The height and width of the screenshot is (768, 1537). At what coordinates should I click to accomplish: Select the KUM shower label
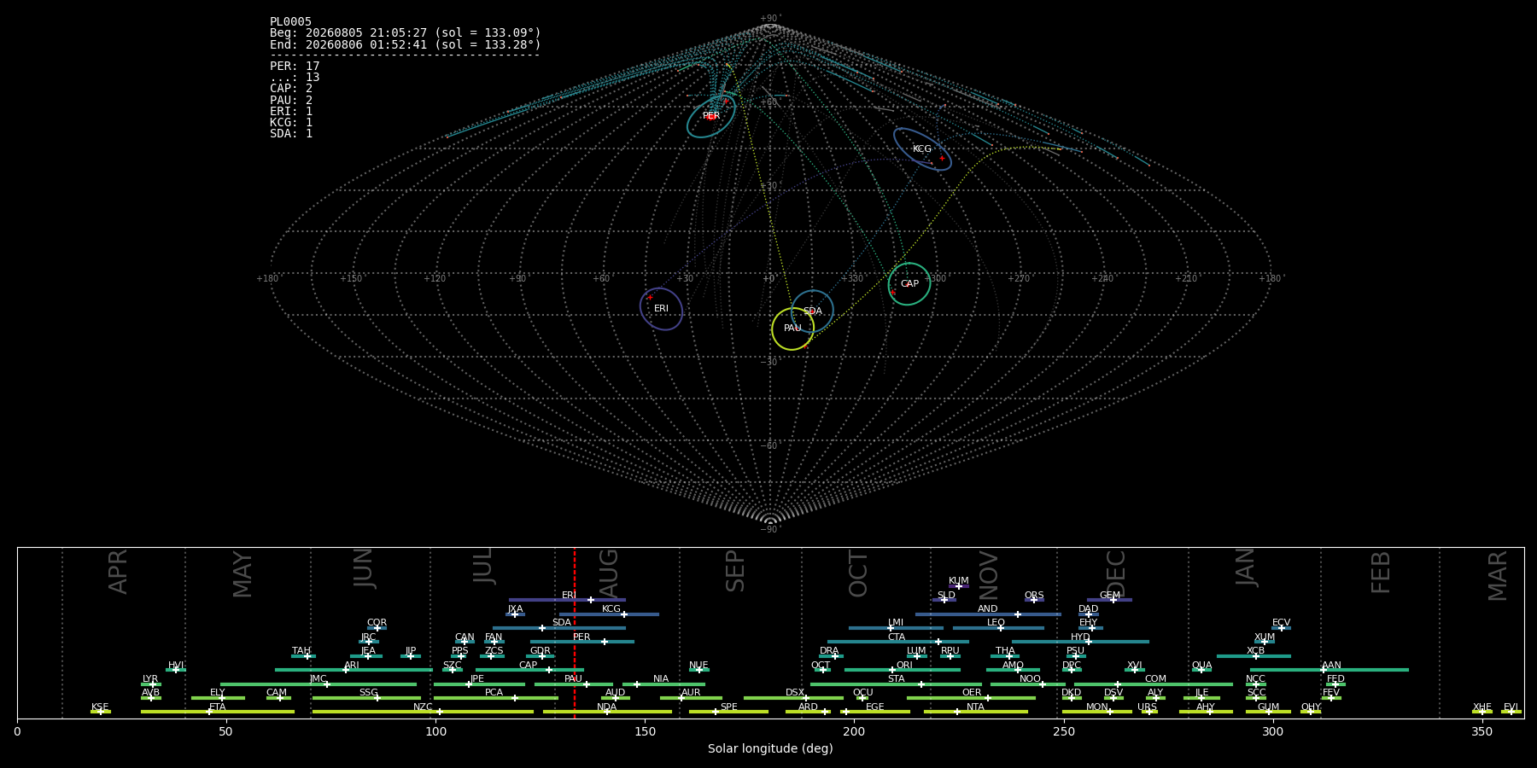[959, 581]
